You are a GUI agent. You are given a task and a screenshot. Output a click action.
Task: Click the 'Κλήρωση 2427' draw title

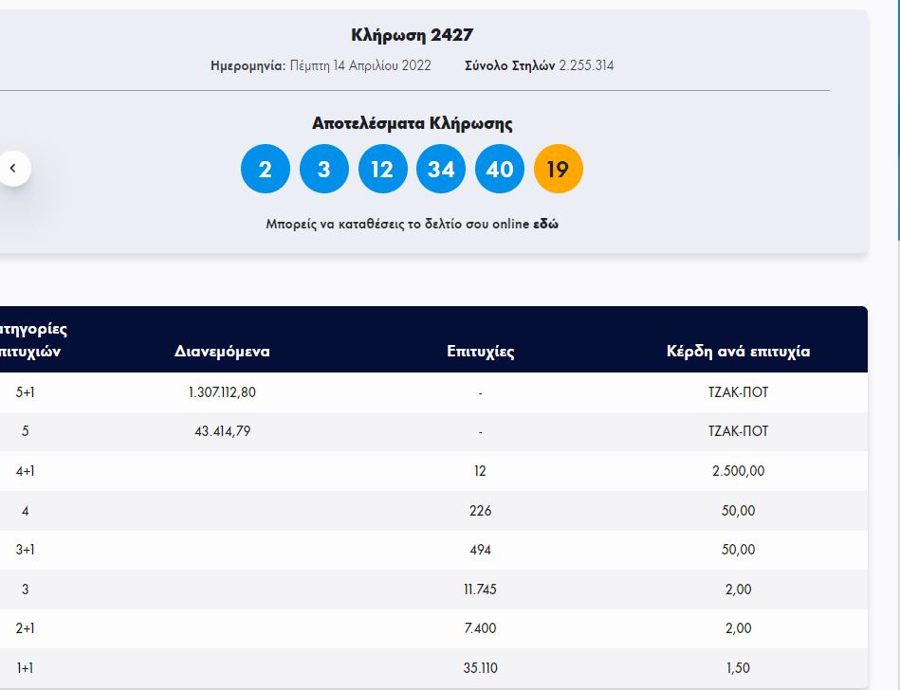pos(412,36)
